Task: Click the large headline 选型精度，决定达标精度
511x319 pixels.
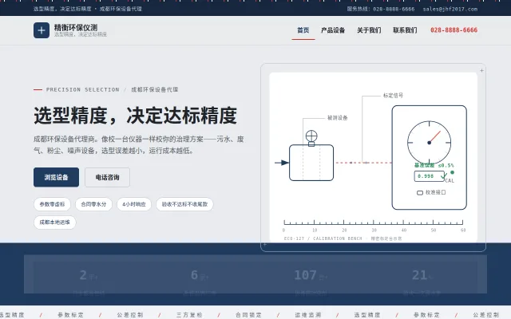Action: (x=135, y=115)
